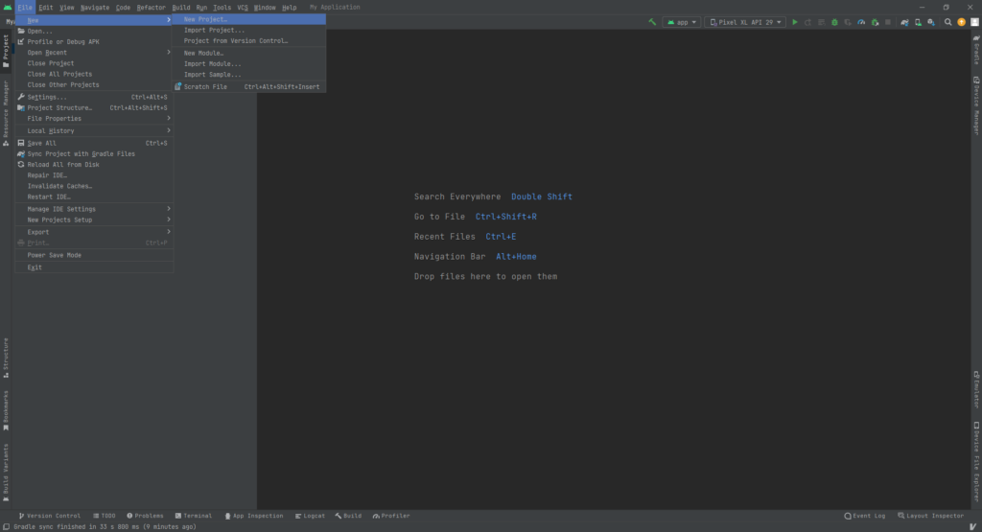Click the tool windows quick-access icon bottom-left
This screenshot has width=982, height=532.
6,527
